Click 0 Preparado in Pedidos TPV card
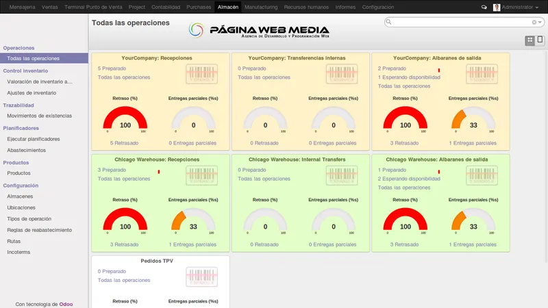The image size is (548, 308). (112, 271)
